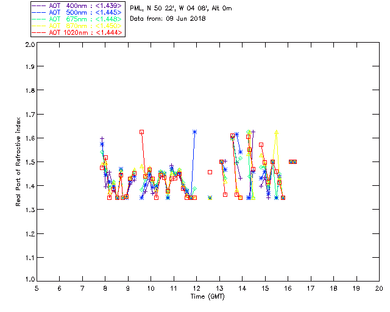Click the Data from 09 Jun 2018 text

[x=168, y=18]
